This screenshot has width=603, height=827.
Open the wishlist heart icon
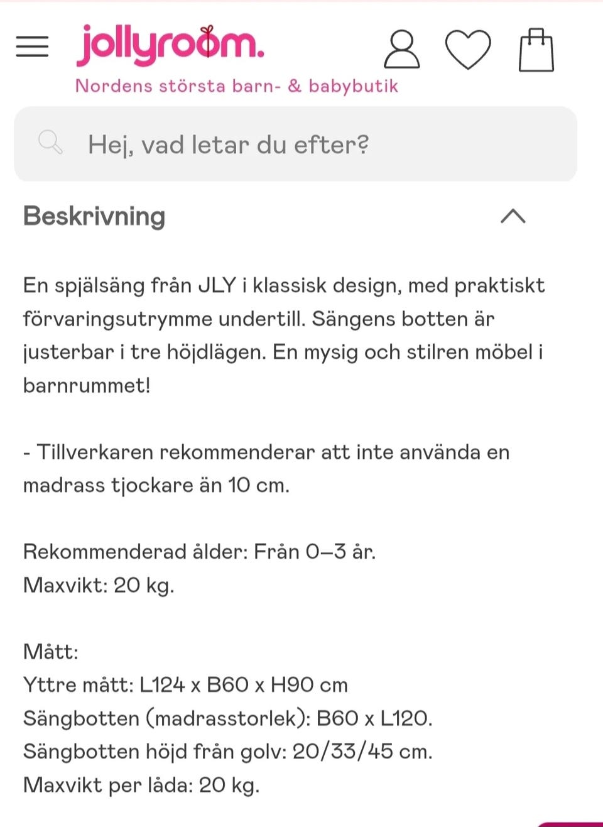[467, 49]
